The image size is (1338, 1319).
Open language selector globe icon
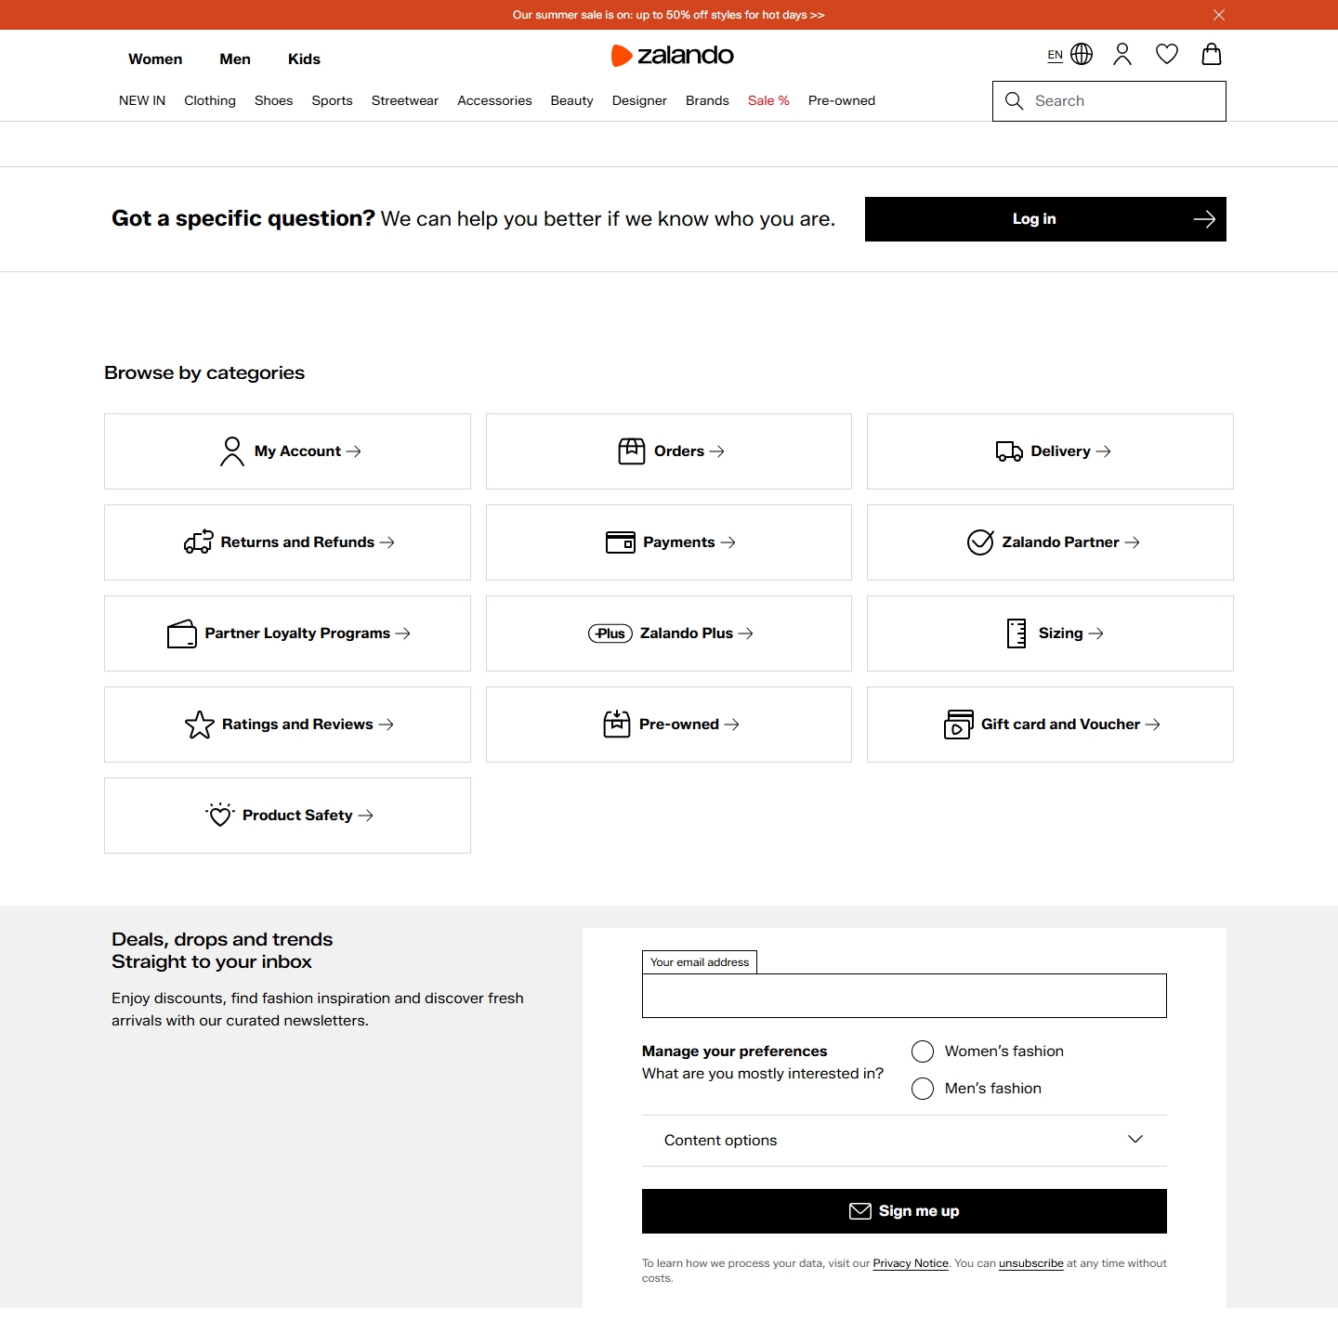click(x=1082, y=55)
